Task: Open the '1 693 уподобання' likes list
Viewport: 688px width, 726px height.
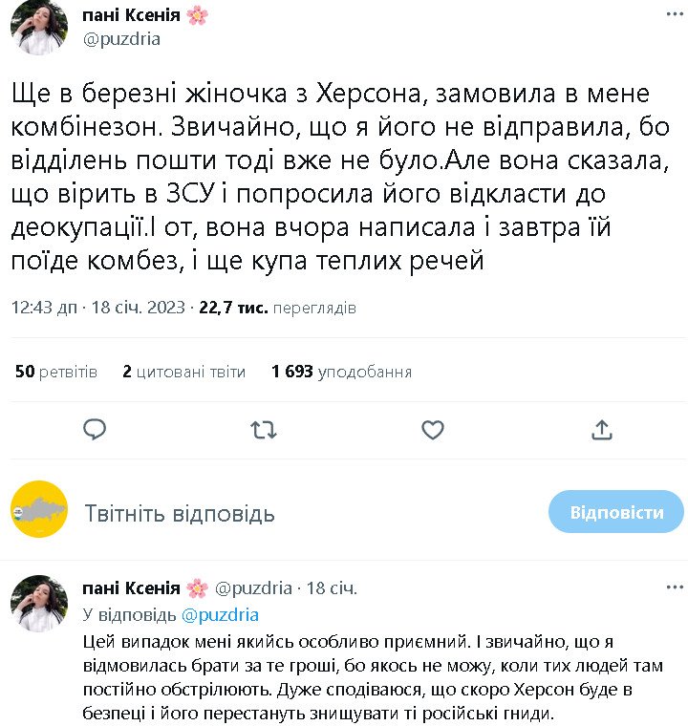Action: pos(341,372)
